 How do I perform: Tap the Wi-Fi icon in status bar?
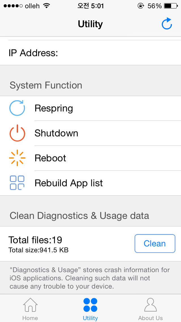47,6
